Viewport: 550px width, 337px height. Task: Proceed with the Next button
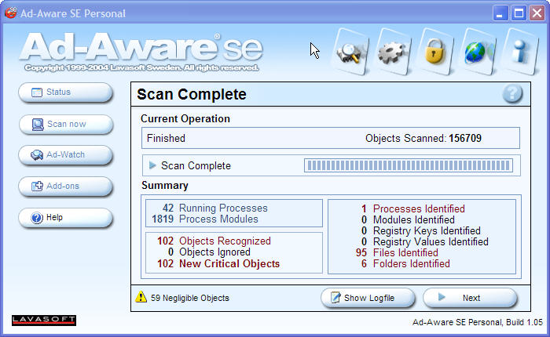470,298
